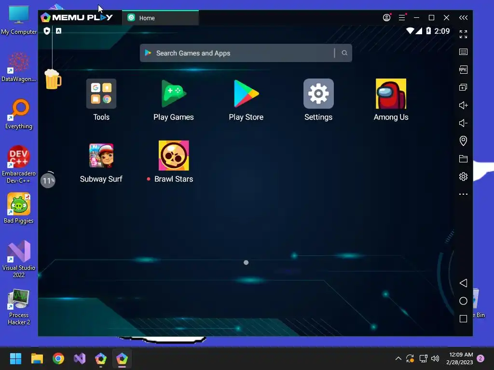Open the notification count badge
Screen dimensions: 494x370
click(480, 358)
